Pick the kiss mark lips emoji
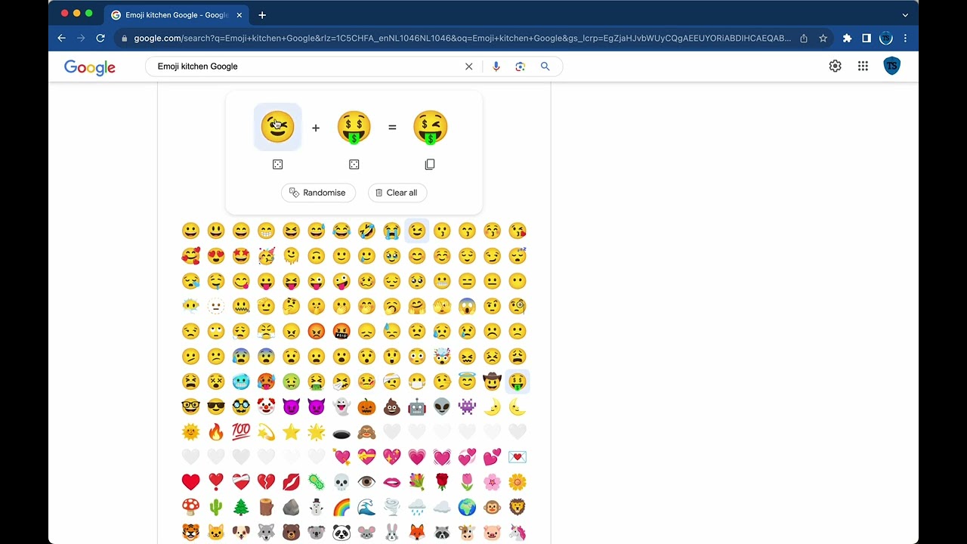Screen dimensions: 967x544 point(291,482)
